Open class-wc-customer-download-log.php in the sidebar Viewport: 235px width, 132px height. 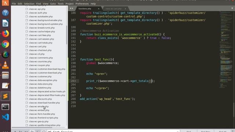click(47, 69)
